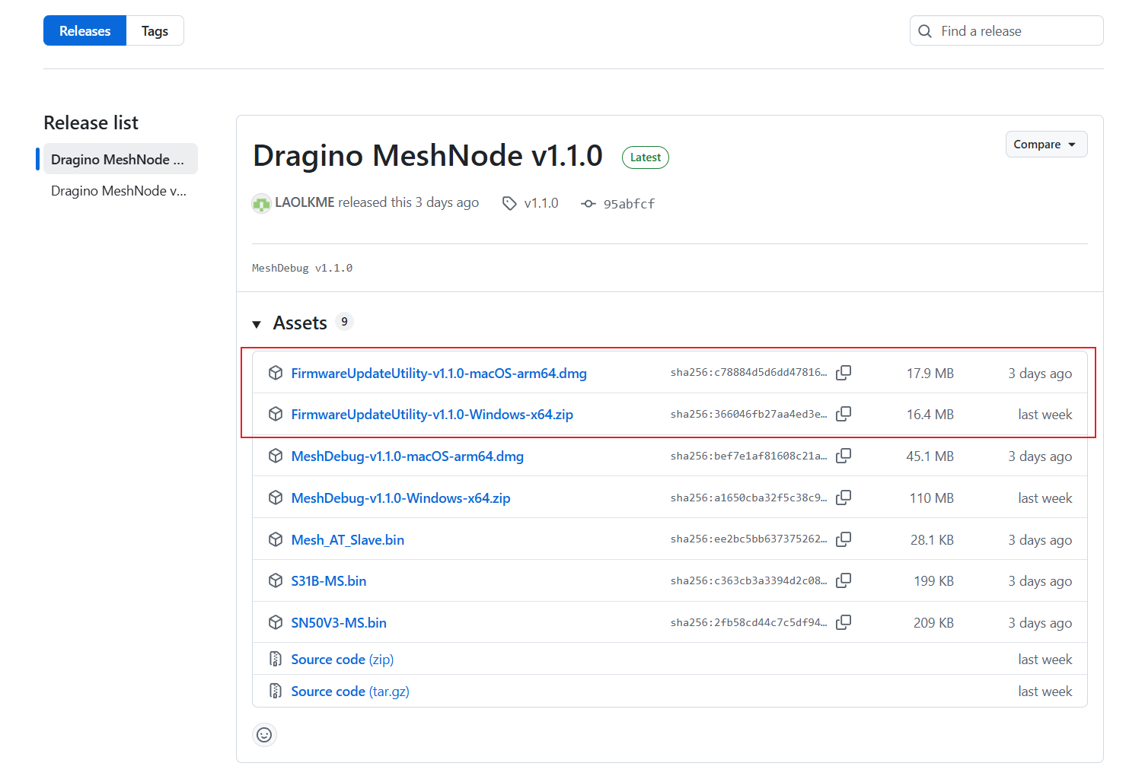Click sha256:c78884d5d6dd47816 hash text
Screen dimensions: 1145x779
pyautogui.click(x=748, y=372)
